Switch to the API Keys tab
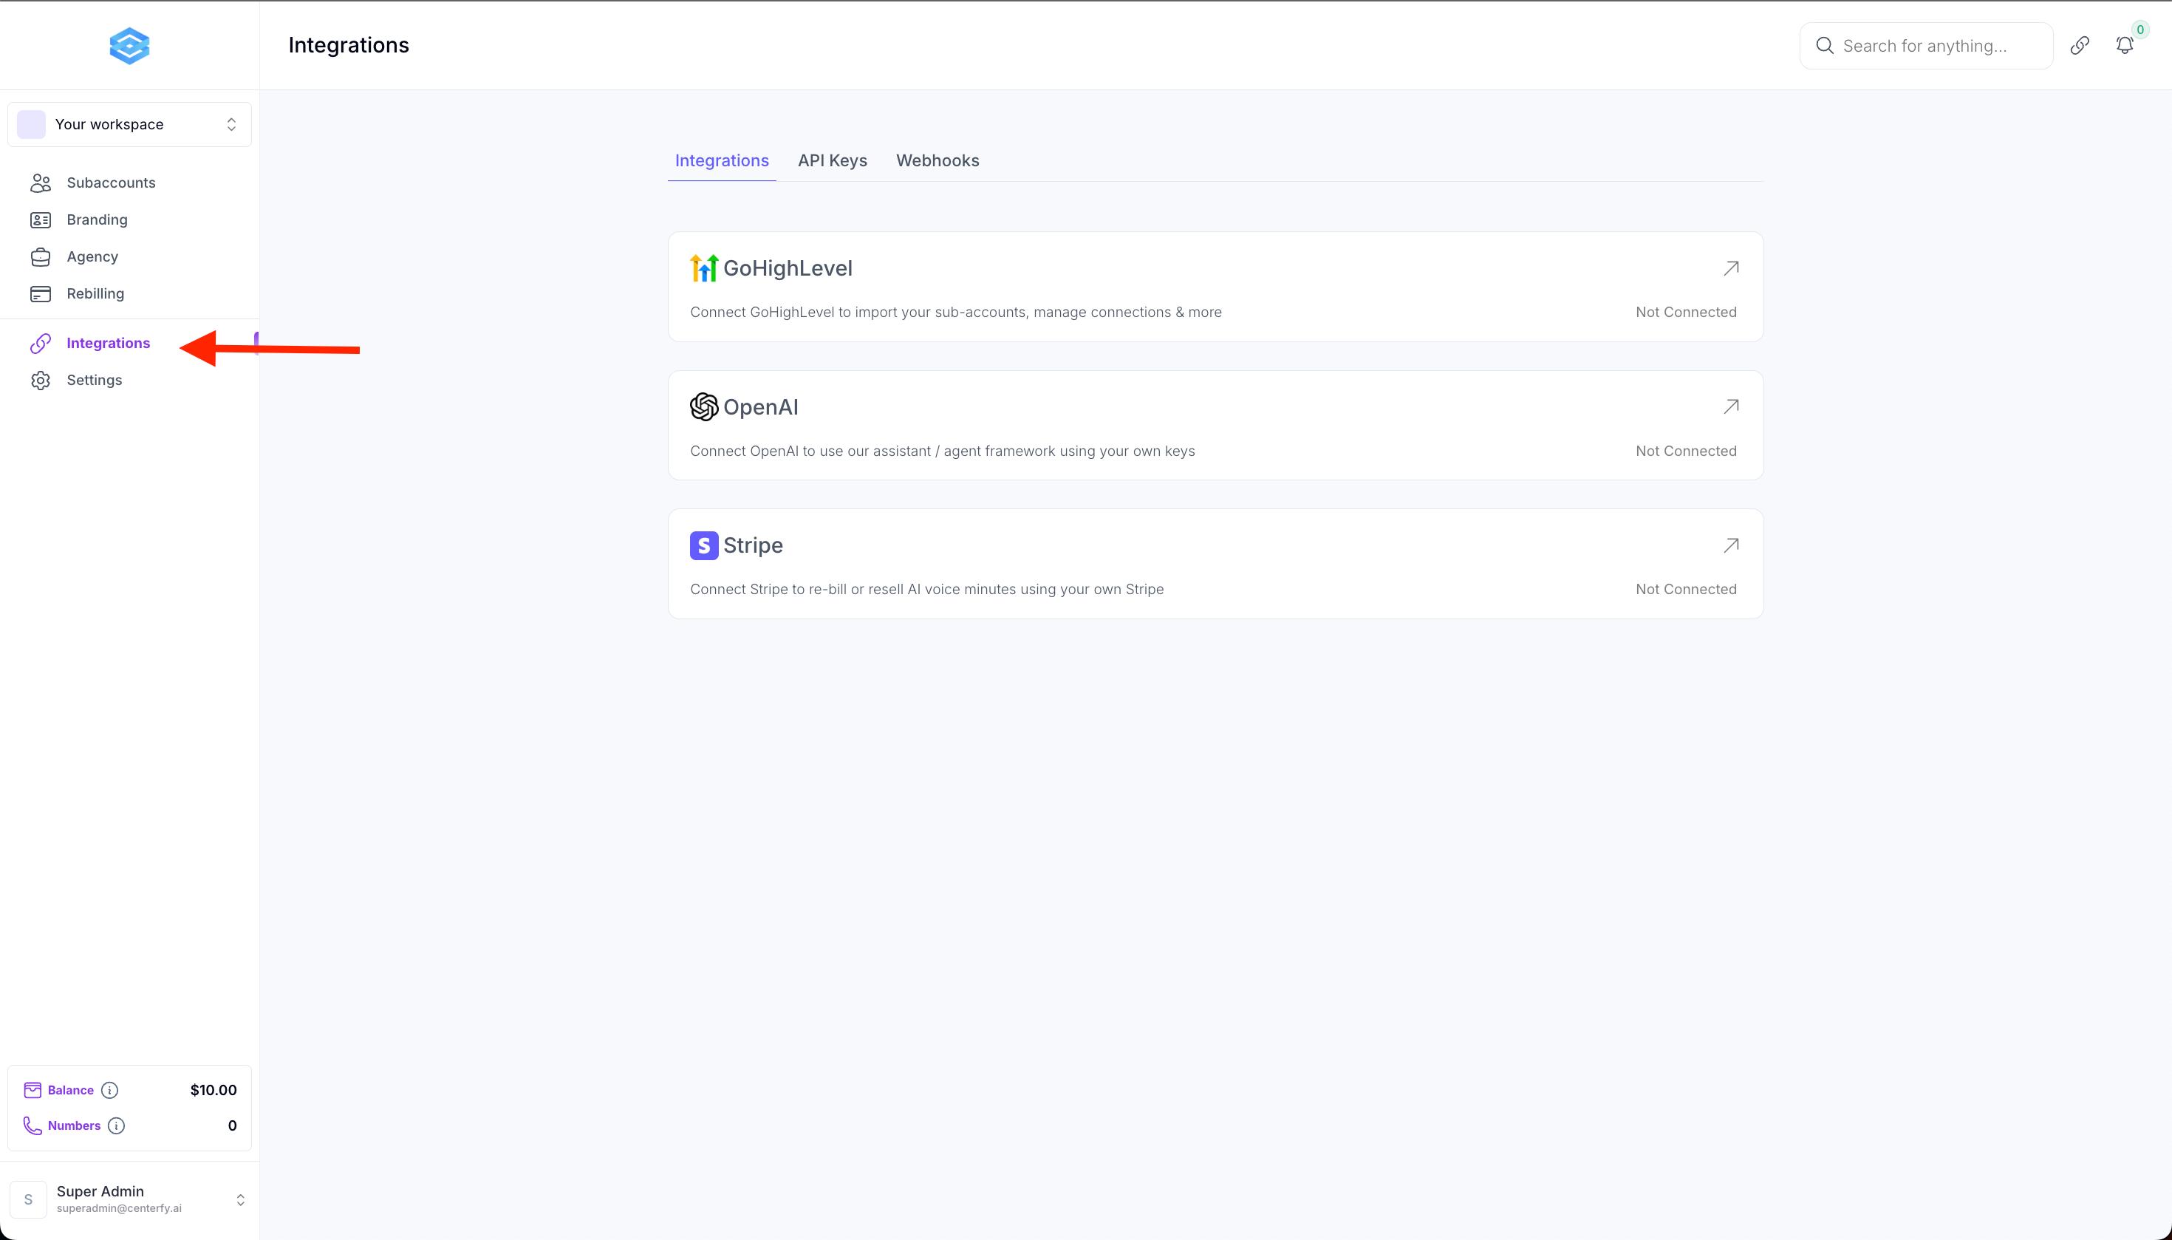Viewport: 2172px width, 1240px height. pos(832,160)
